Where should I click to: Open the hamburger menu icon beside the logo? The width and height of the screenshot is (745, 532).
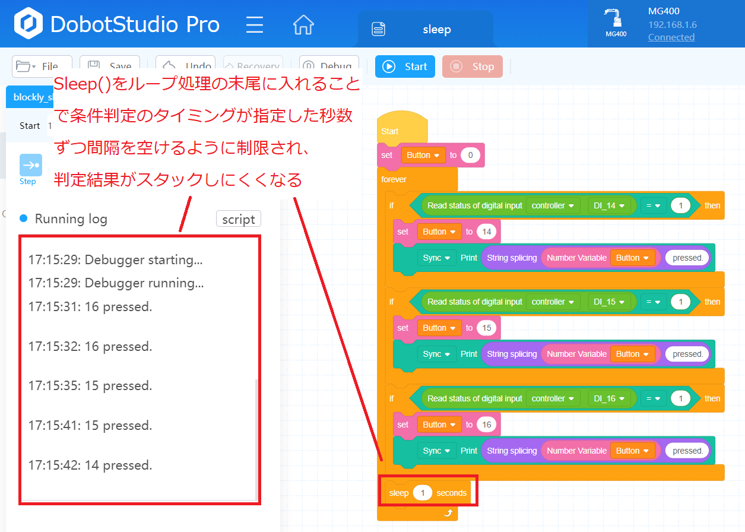point(254,24)
